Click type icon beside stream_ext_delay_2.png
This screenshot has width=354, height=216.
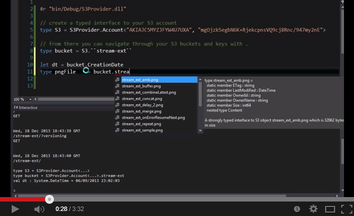(x=117, y=105)
